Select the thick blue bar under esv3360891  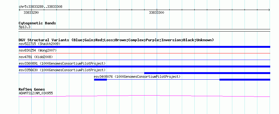[x=144, y=67]
